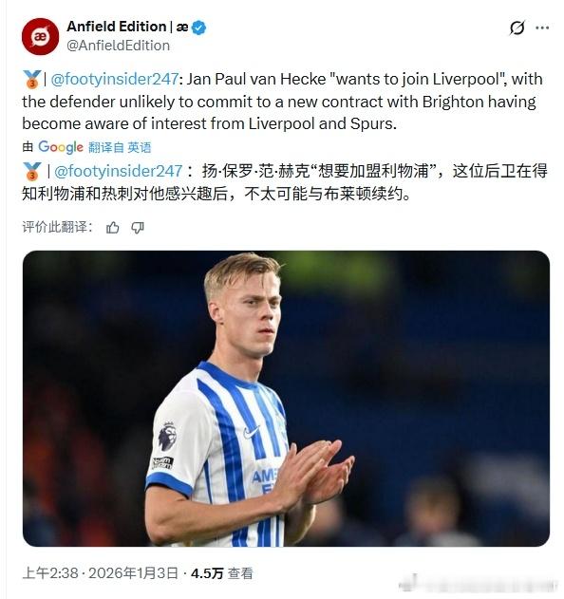
Task: Open @footyinsider247 mention in Chinese translation
Action: [x=118, y=171]
